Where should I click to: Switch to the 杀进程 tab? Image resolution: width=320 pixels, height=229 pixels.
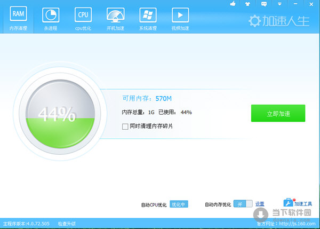pos(51,19)
